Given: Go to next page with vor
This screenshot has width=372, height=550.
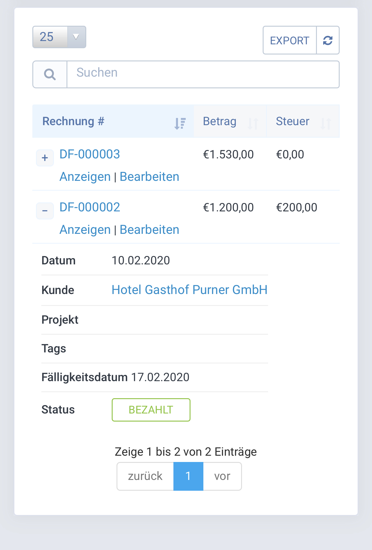Looking at the screenshot, I should (222, 476).
